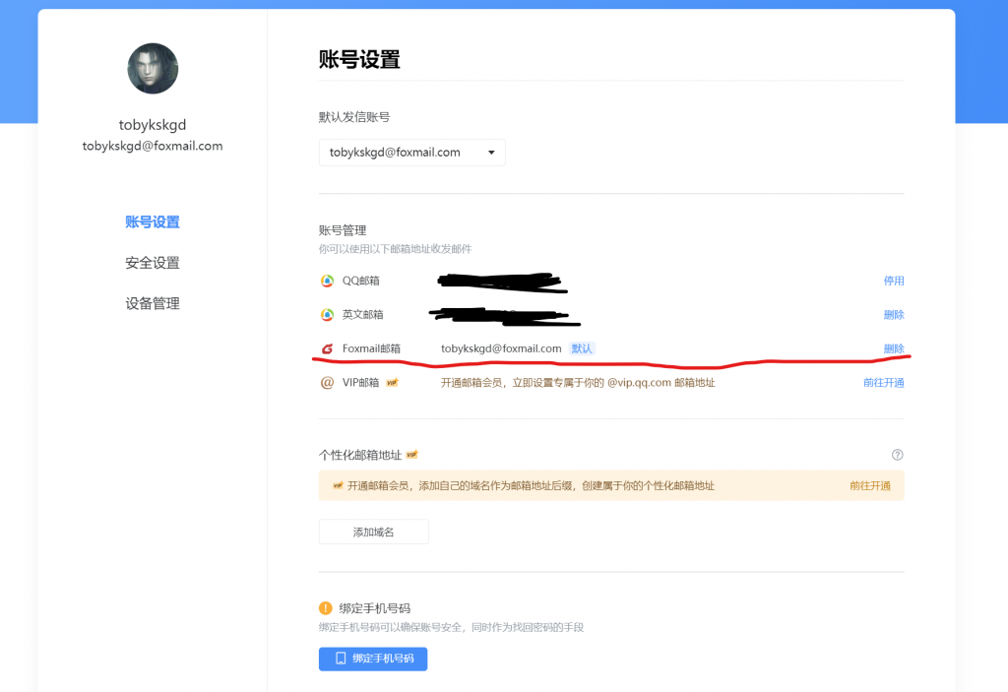Click the VIP badge next to 个性化邮箱地址

pyautogui.click(x=412, y=455)
